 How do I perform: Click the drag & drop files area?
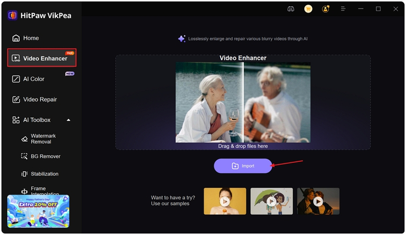tap(243, 102)
